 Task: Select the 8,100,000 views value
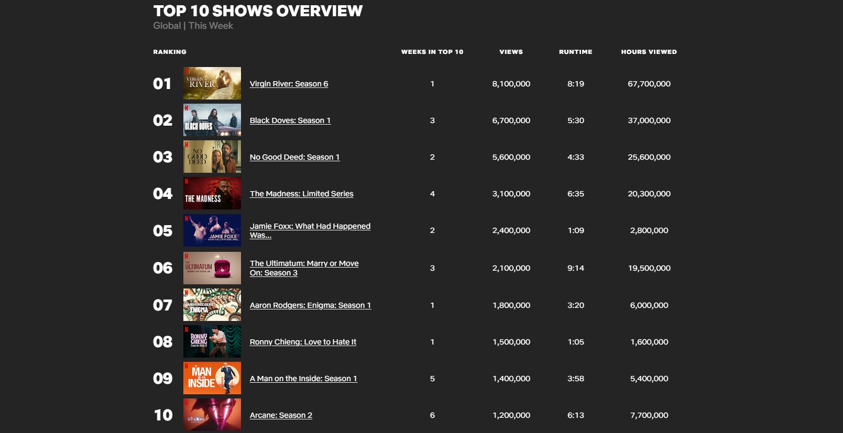pyautogui.click(x=511, y=84)
